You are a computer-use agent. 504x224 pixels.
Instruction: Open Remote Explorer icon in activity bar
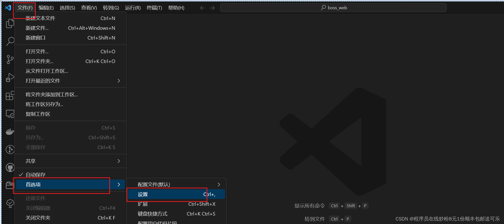click(10, 114)
